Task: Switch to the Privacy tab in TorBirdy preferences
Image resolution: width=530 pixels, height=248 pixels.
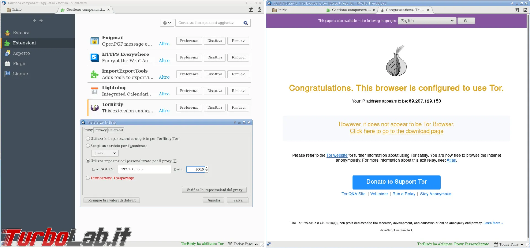Action: pyautogui.click(x=100, y=130)
